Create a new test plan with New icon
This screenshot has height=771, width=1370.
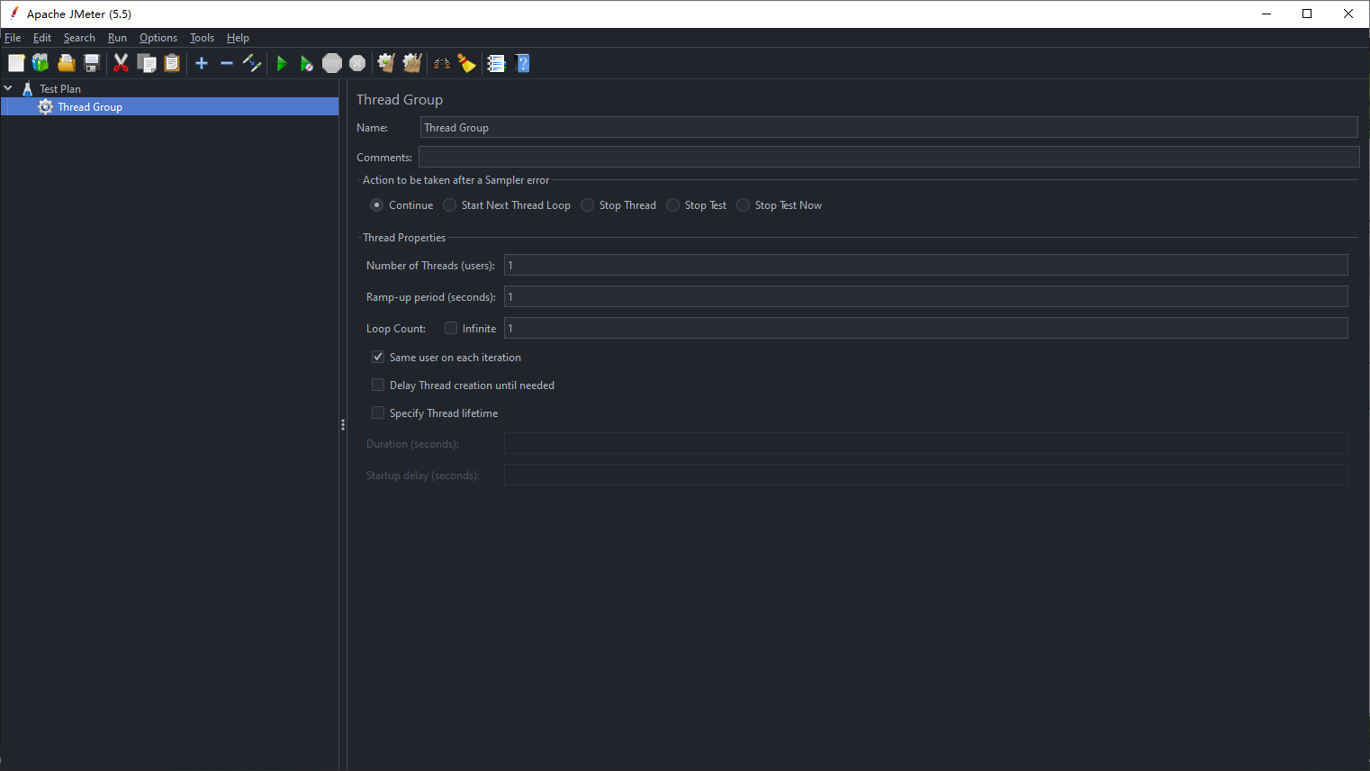(16, 63)
